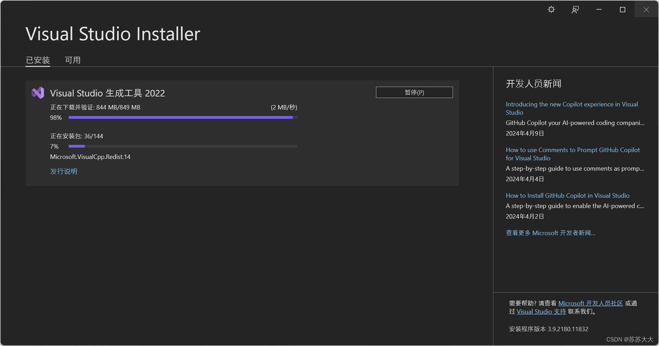Click the 2024年4月9日 news date

[x=525, y=133]
